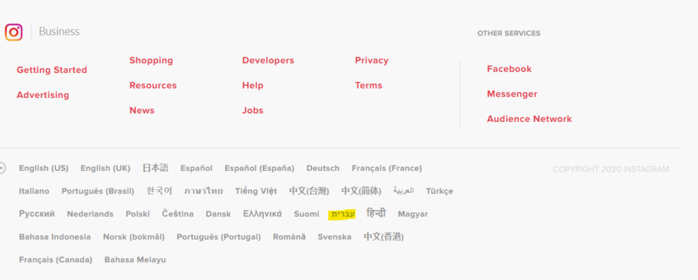Screen dimensions: 698x280
Task: Switch to Português (Portugal)
Action: point(219,237)
